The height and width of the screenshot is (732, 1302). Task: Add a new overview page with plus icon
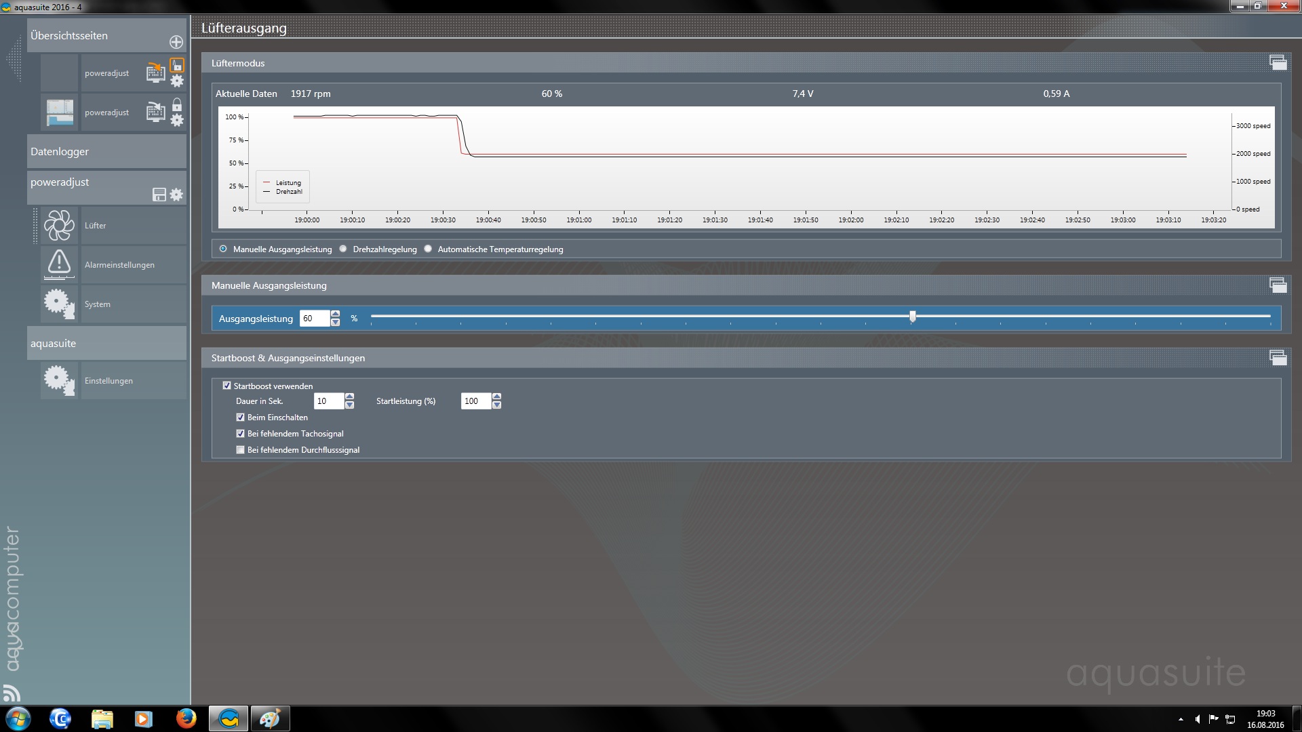(176, 42)
